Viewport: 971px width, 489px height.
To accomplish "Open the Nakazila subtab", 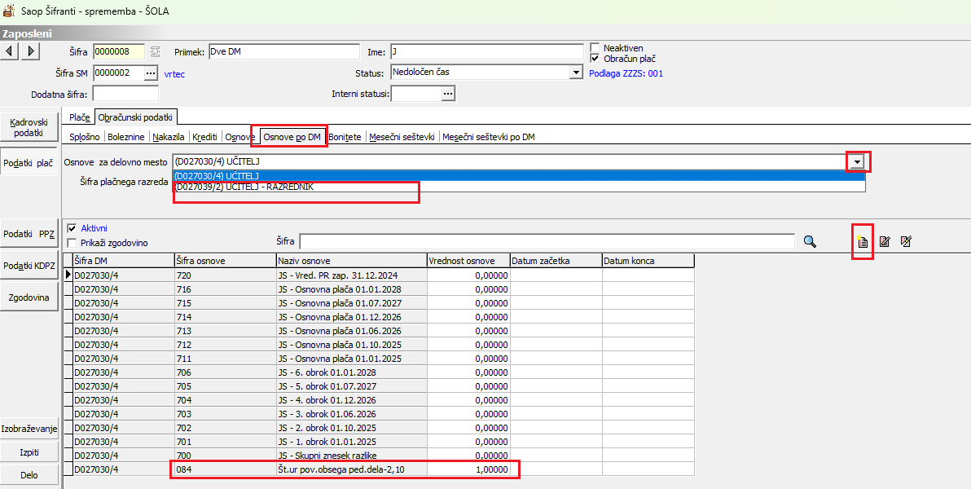I will point(169,137).
